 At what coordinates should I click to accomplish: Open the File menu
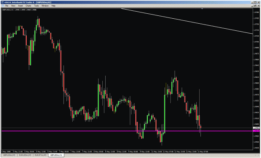(7, 6)
